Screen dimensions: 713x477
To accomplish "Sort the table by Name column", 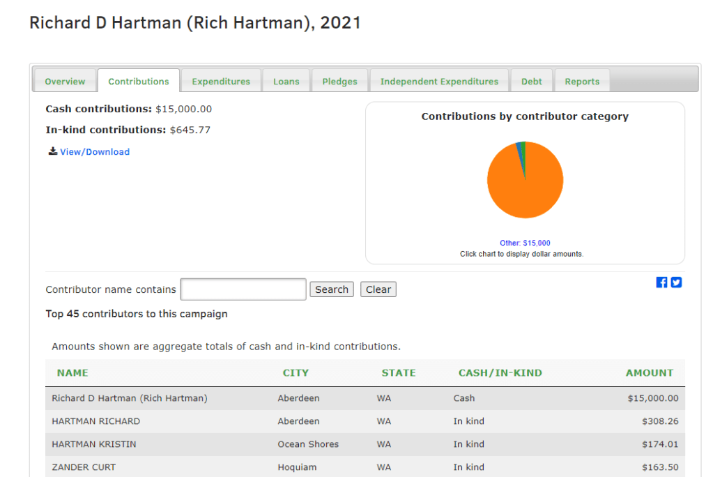I will 72,373.
